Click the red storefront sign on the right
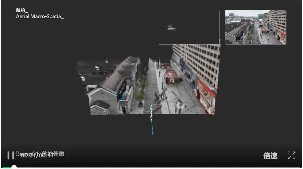Screen dimensions: 303x169 206,96
